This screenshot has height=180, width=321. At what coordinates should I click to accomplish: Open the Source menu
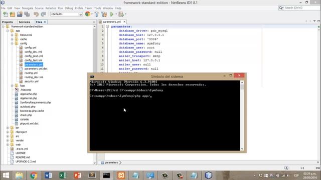tap(39, 8)
